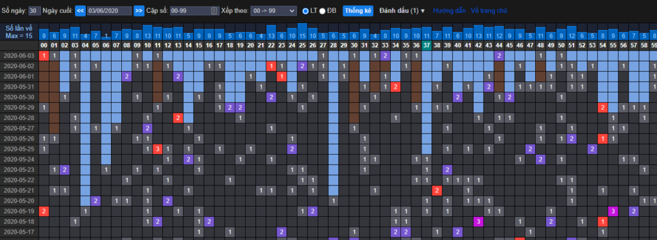Image resolution: width=657 pixels, height=240 pixels.
Task: Click the icon inside Cặp số field
Action: pyautogui.click(x=214, y=11)
